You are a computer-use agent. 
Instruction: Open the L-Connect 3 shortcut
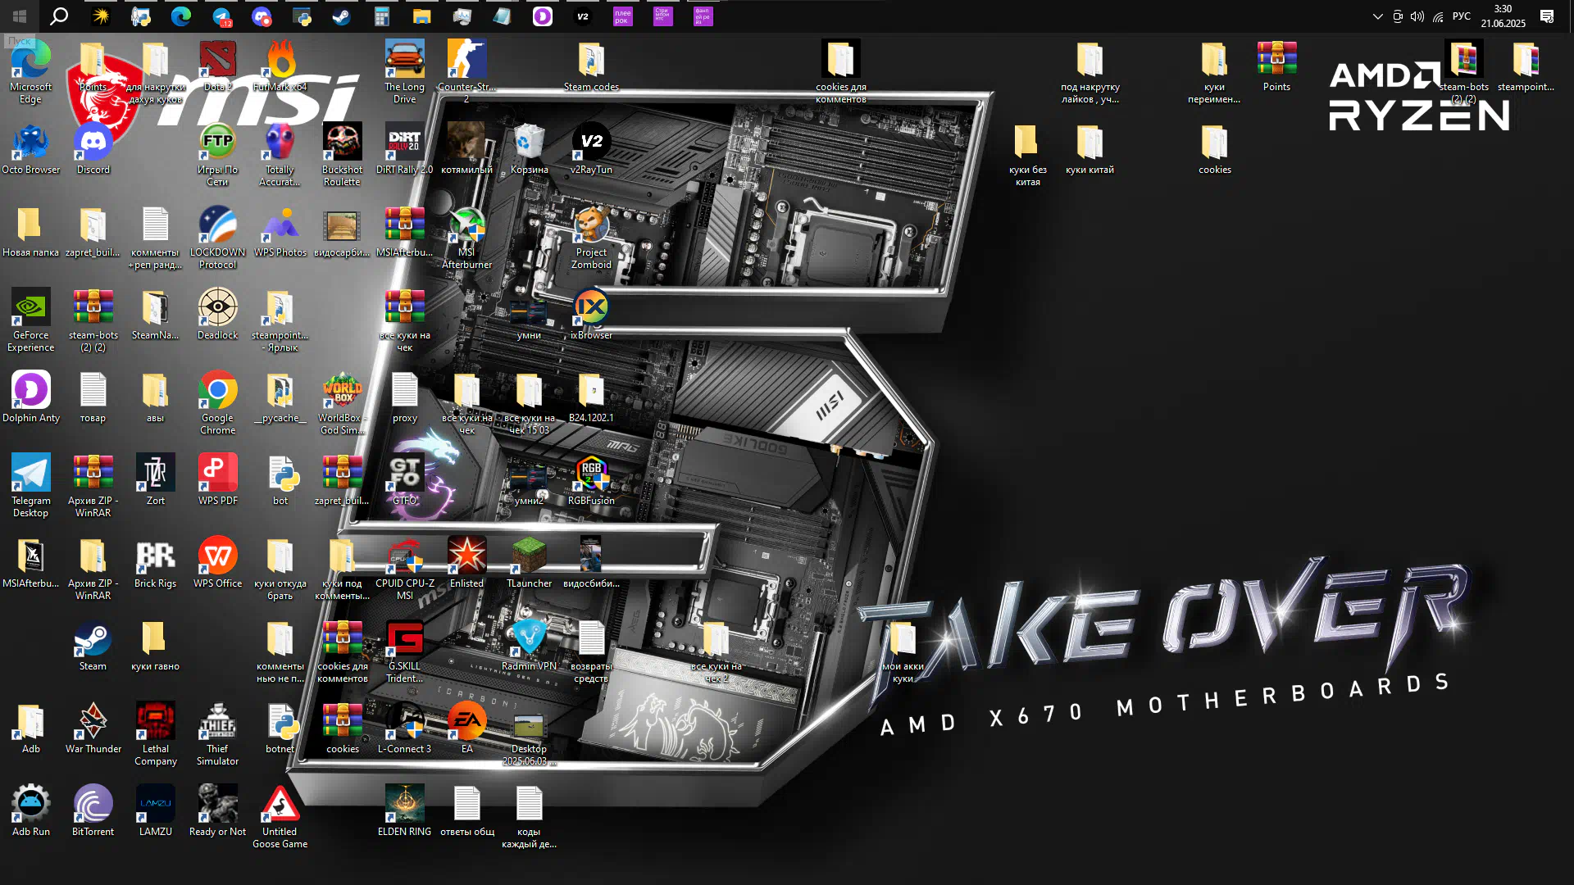pyautogui.click(x=404, y=728)
